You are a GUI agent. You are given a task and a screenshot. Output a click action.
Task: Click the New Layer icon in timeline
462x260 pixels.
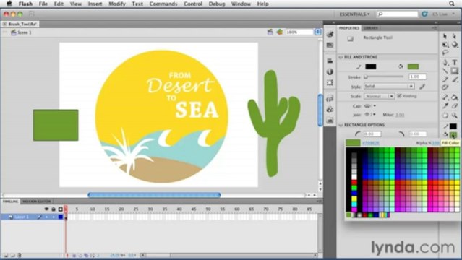tap(5, 255)
